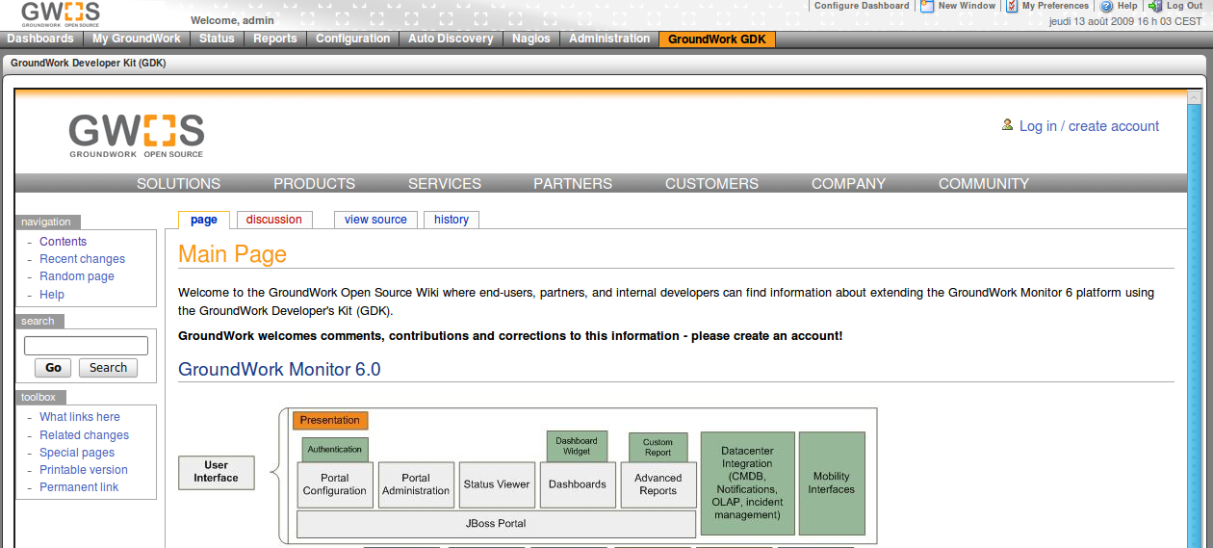Image resolution: width=1213 pixels, height=548 pixels.
Task: Open the Nagios tab
Action: [531, 39]
